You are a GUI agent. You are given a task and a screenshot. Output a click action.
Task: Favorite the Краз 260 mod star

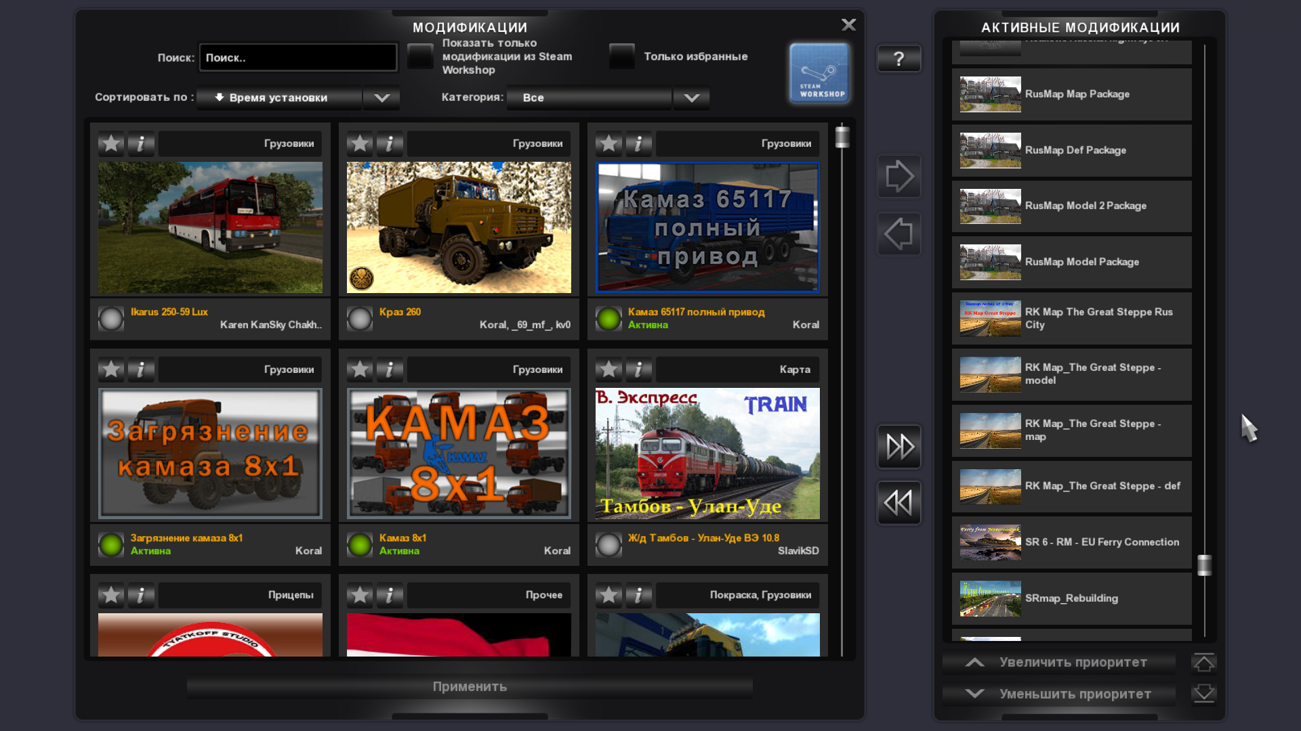[360, 143]
